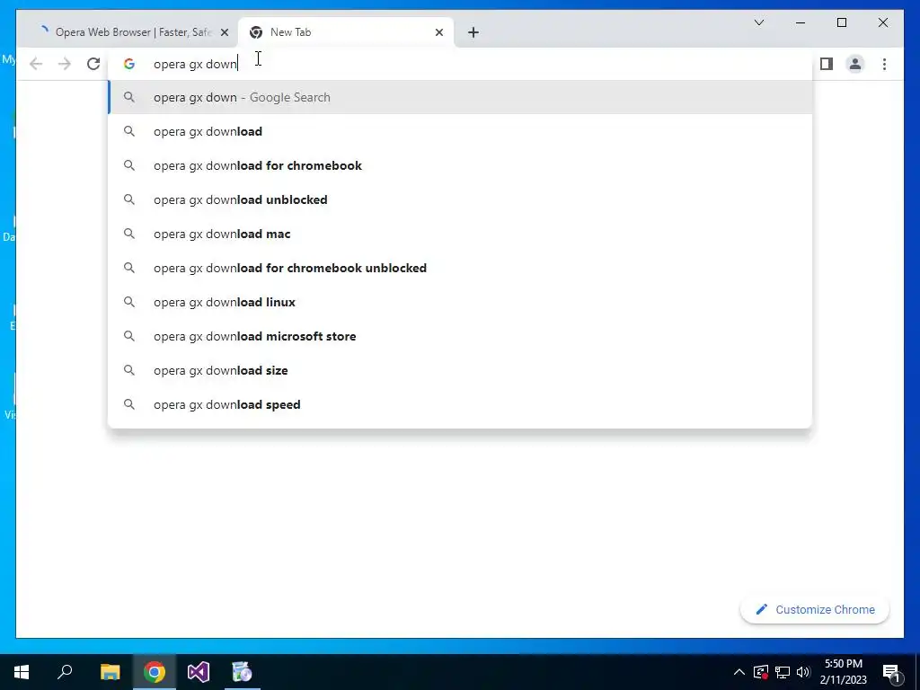This screenshot has height=690, width=920.
Task: Open a new tab with the plus icon
Action: coord(473,32)
